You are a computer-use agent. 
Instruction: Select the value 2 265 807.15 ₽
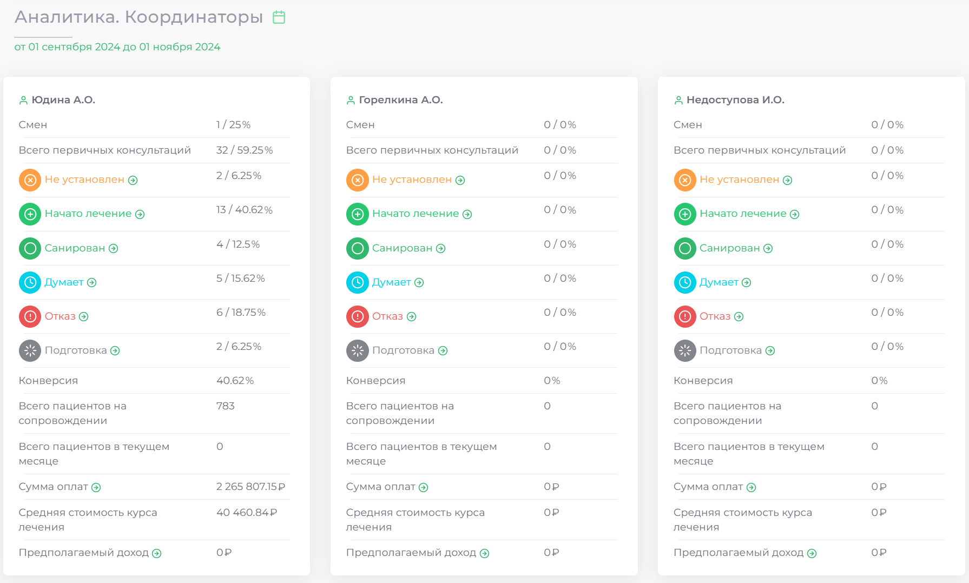(251, 487)
